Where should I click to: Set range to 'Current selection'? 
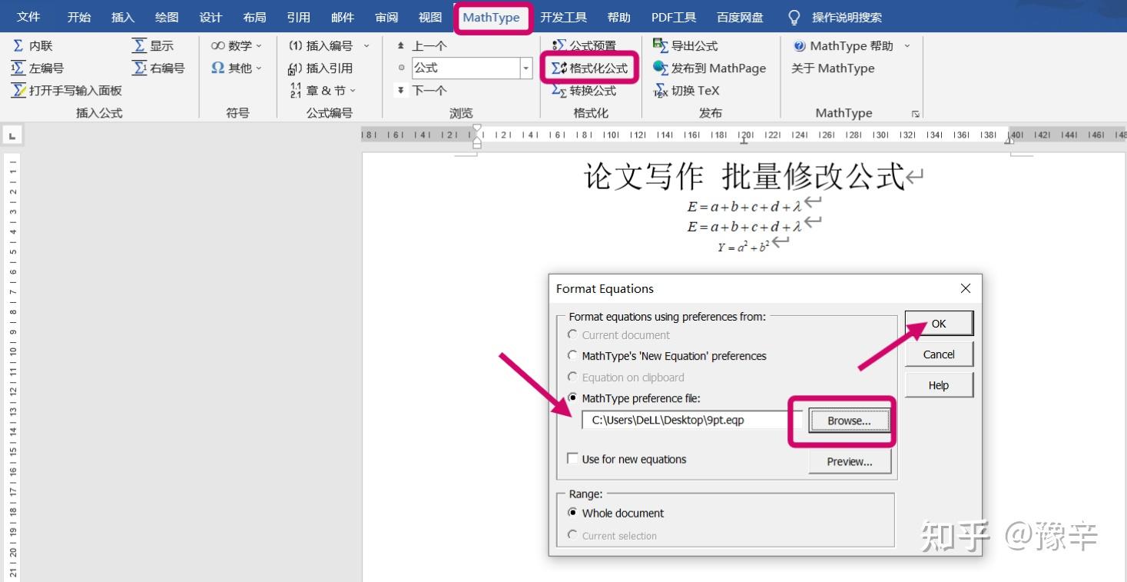pos(572,535)
